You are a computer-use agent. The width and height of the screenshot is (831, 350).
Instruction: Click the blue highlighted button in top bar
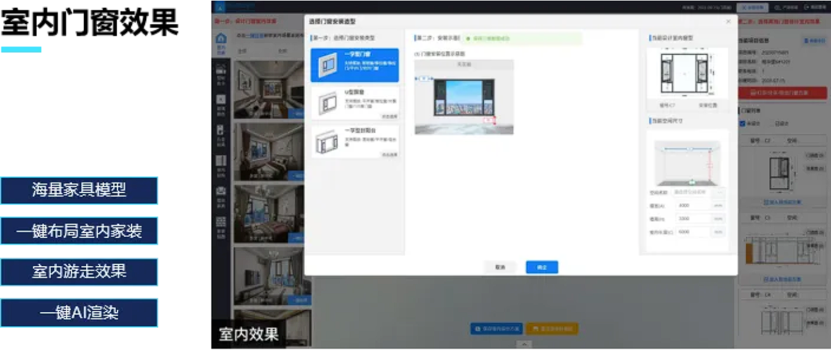coord(752,7)
